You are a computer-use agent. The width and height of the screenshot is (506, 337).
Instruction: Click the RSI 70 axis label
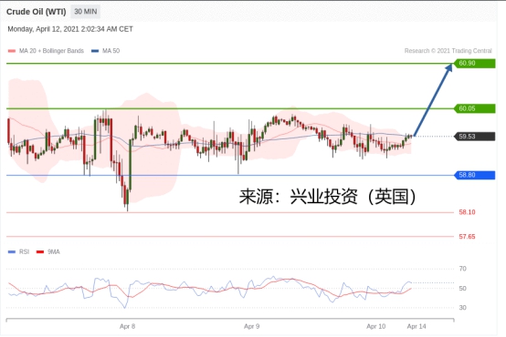click(x=462, y=269)
